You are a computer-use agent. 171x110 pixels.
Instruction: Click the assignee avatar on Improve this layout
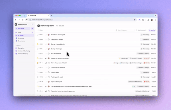[x=49, y=82]
